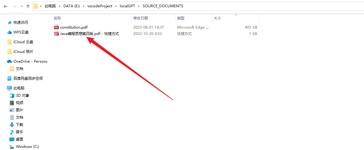
Task: Open 桌面 folder in the sidebar
Action: (20, 139)
